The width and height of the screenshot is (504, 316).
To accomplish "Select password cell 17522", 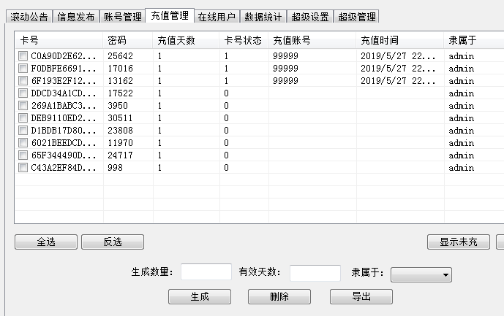I will coord(120,93).
